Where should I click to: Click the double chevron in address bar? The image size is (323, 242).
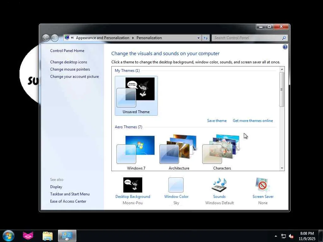[72, 38]
